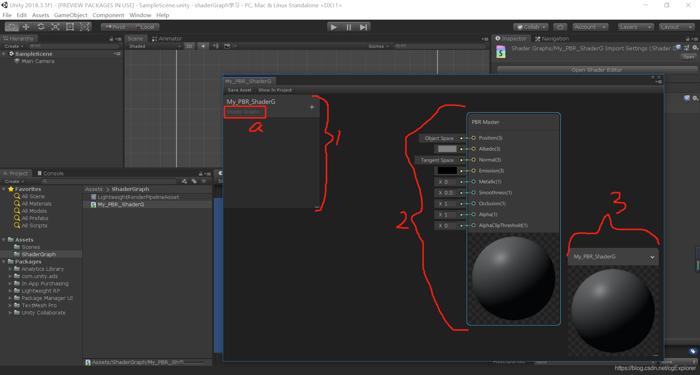Open Hierarchy Create dropdown
Viewport: 700px width, 375px height.
(x=14, y=46)
